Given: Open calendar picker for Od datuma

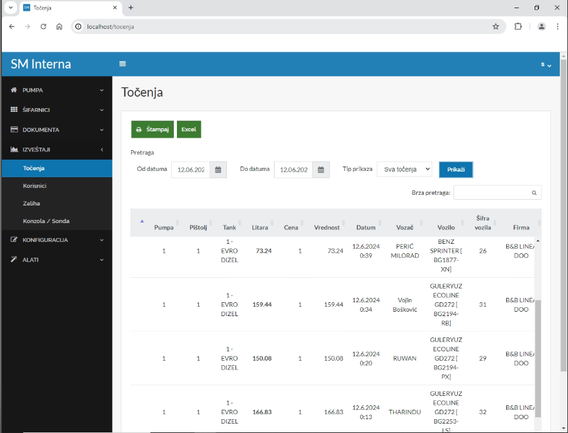Looking at the screenshot, I should (x=218, y=170).
